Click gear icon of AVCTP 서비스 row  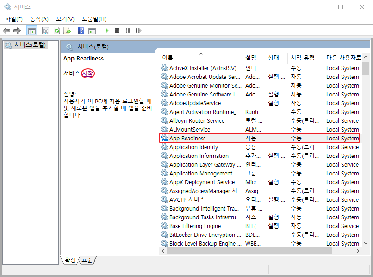164,199
